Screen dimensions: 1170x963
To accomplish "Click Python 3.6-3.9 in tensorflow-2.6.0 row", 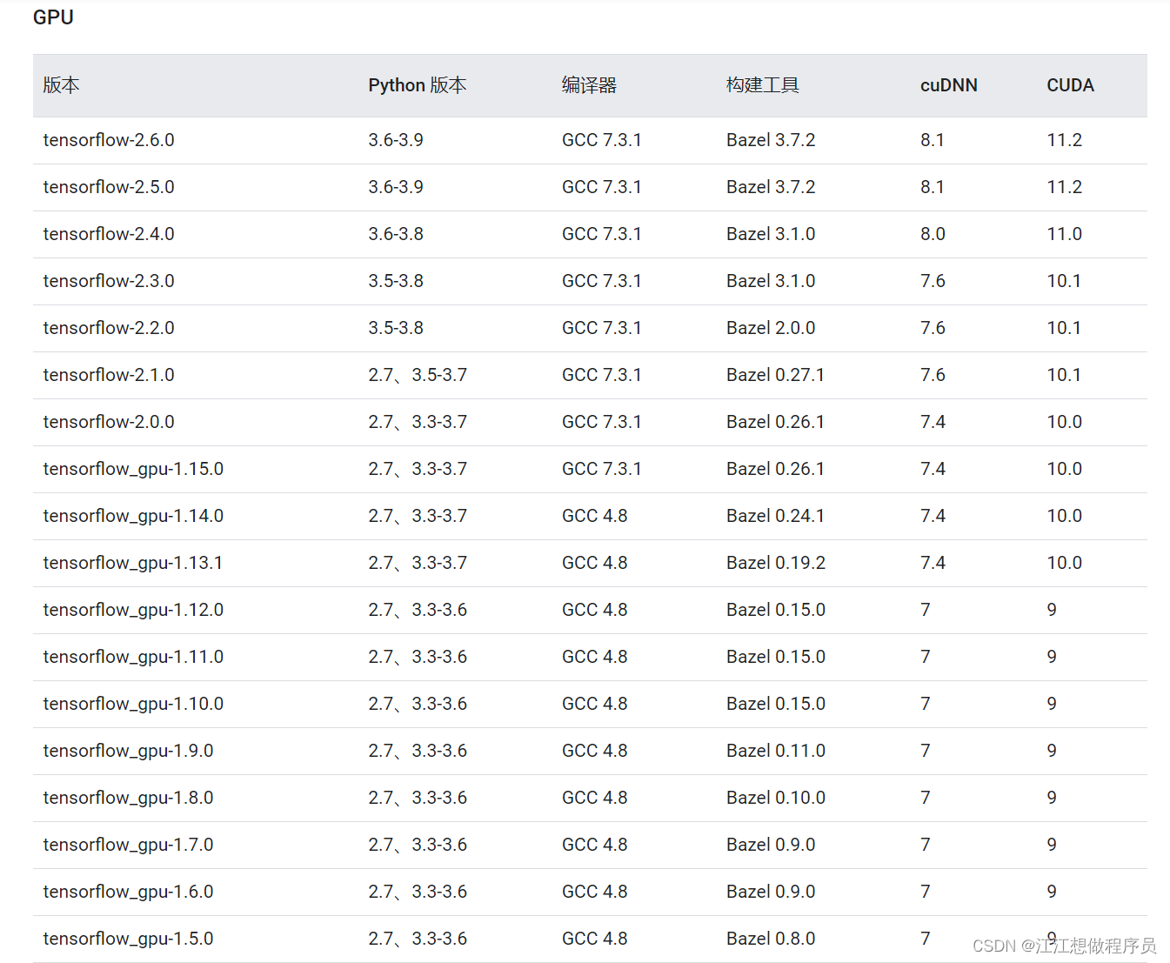I will [x=396, y=140].
